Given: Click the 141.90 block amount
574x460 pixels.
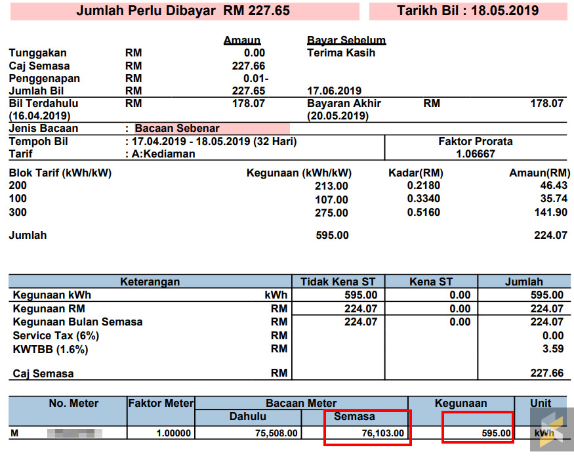Looking at the screenshot, I should [550, 213].
